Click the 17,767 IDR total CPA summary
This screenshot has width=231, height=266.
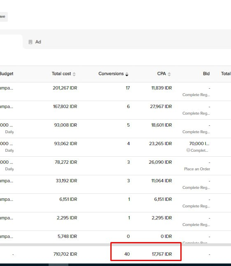(x=162, y=254)
